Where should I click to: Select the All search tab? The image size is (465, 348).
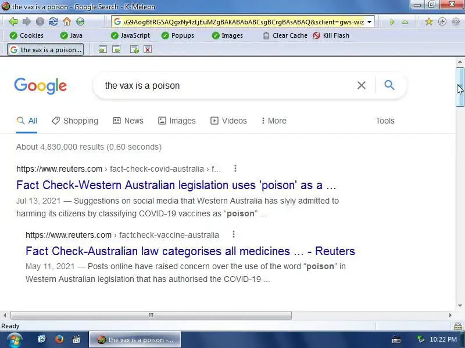click(x=27, y=121)
